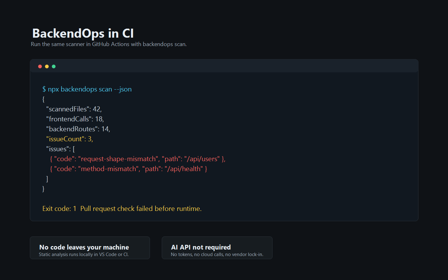
Task: Click the request-shape-mismatch issue line
Action: (138, 159)
